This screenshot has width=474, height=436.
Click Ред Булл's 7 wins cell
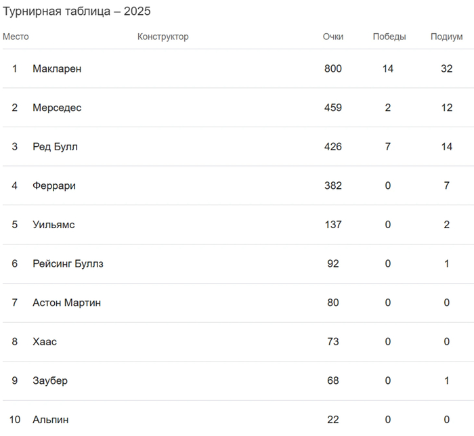point(388,147)
